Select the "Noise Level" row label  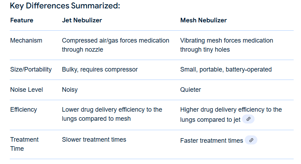(27, 90)
